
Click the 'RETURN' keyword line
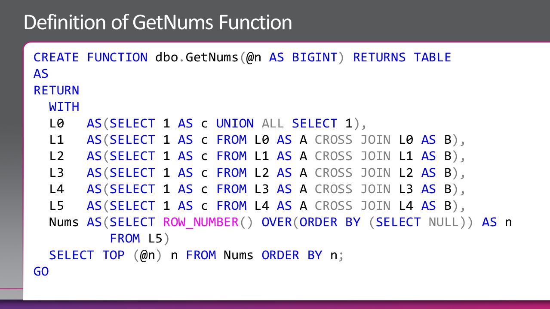point(56,91)
